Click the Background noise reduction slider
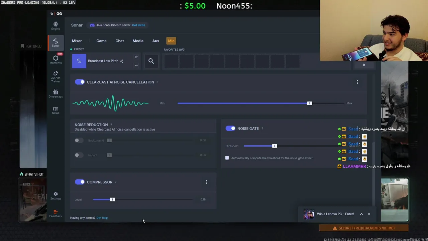 pos(109,140)
